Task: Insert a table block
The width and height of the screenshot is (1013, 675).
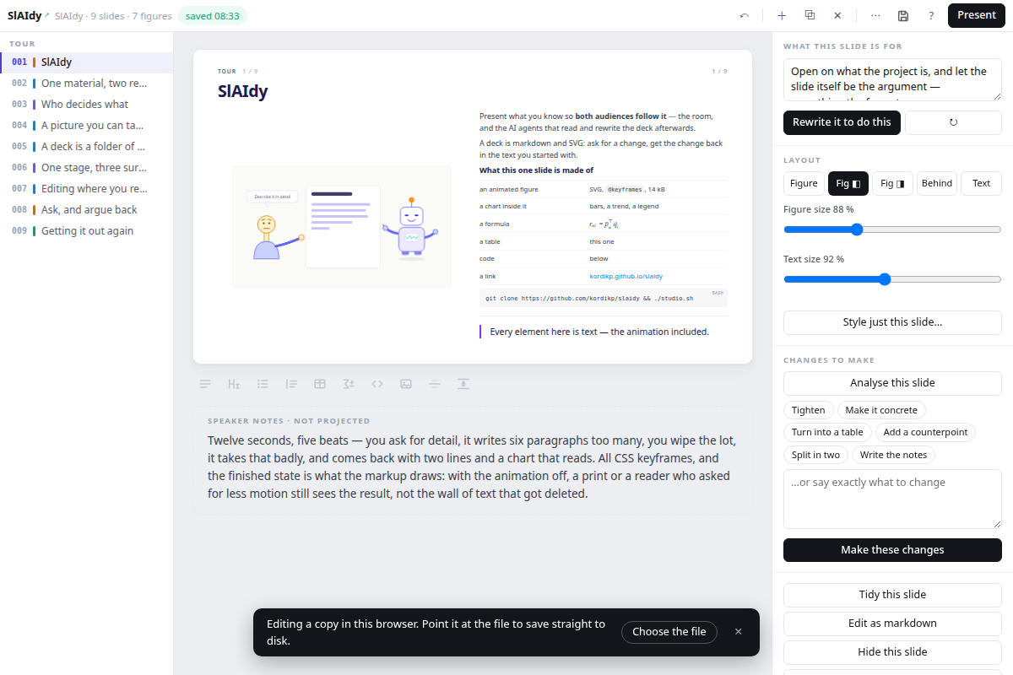Action: click(x=320, y=384)
